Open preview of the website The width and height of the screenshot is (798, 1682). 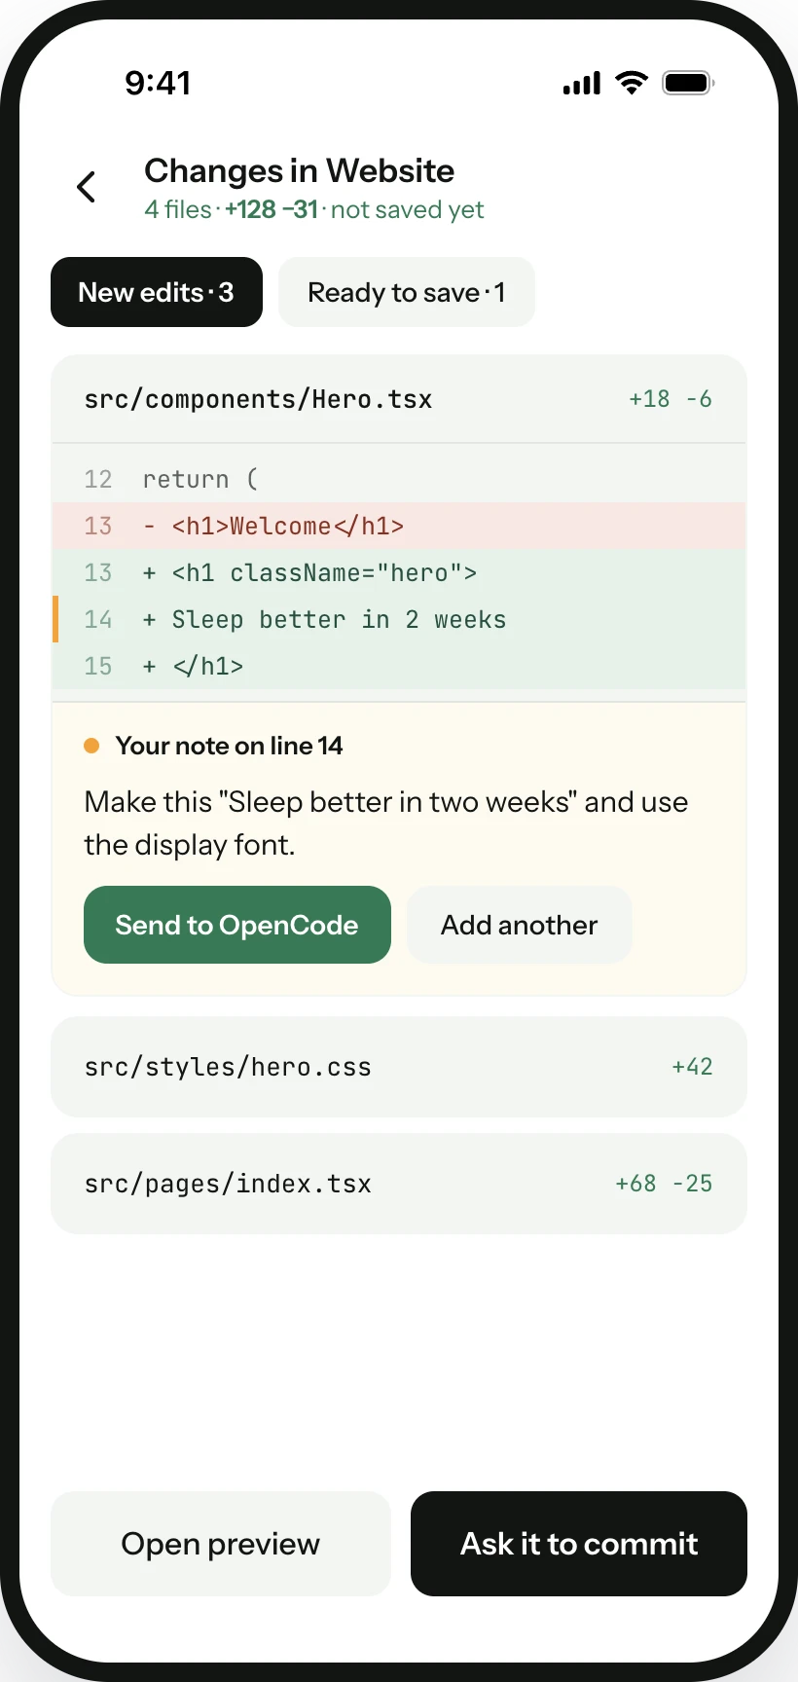coord(221,1544)
